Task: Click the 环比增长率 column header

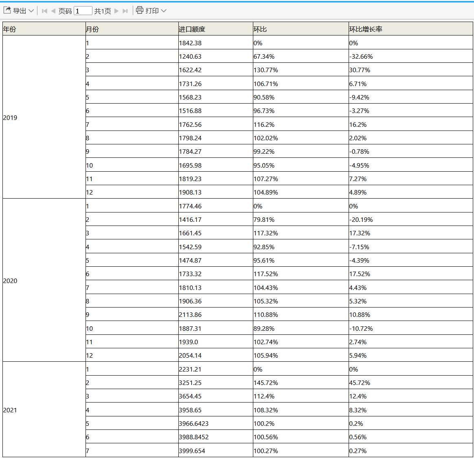Action: coord(411,29)
